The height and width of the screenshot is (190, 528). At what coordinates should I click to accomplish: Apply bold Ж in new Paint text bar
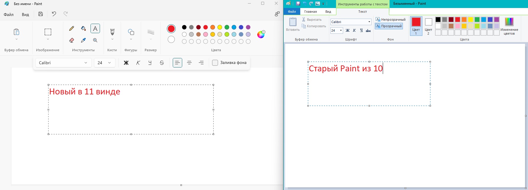pyautogui.click(x=126, y=63)
